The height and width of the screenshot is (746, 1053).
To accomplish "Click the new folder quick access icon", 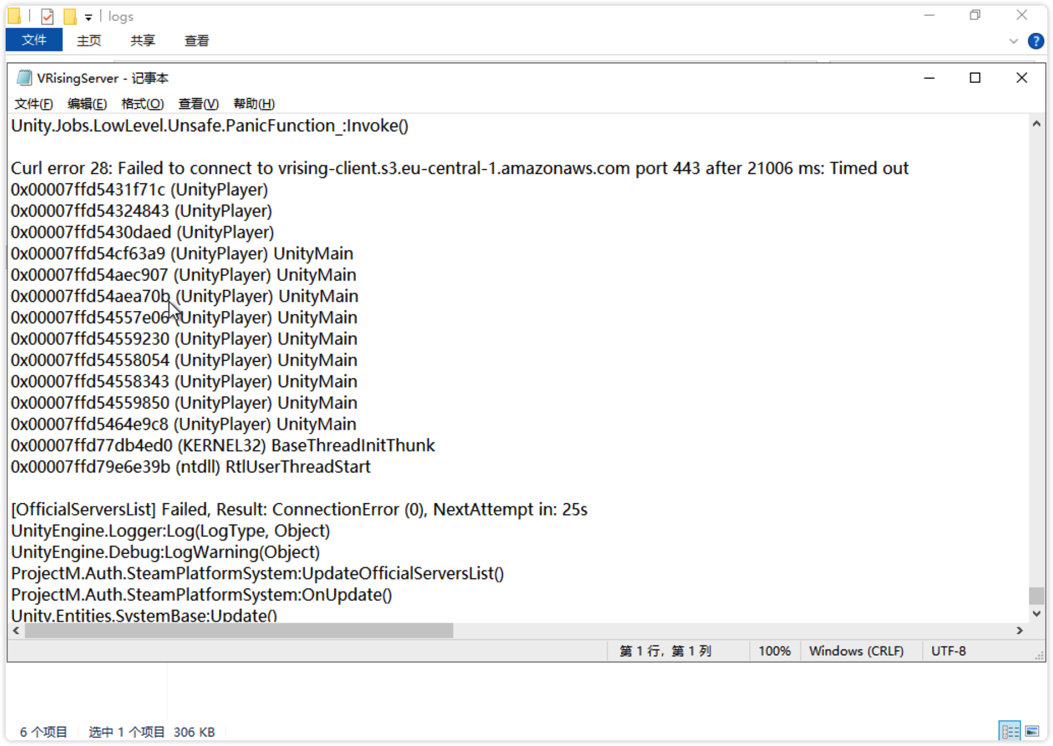I will [x=69, y=16].
